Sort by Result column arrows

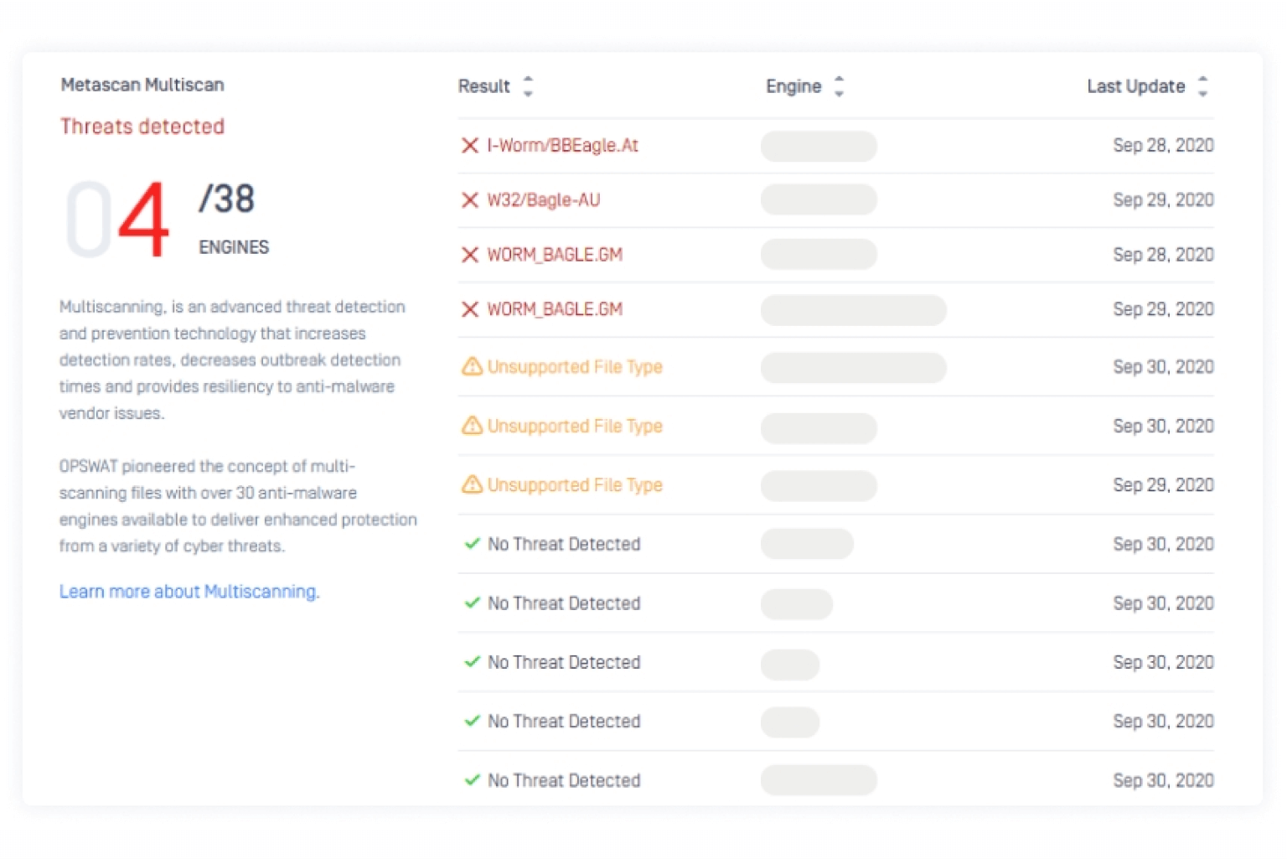[528, 86]
